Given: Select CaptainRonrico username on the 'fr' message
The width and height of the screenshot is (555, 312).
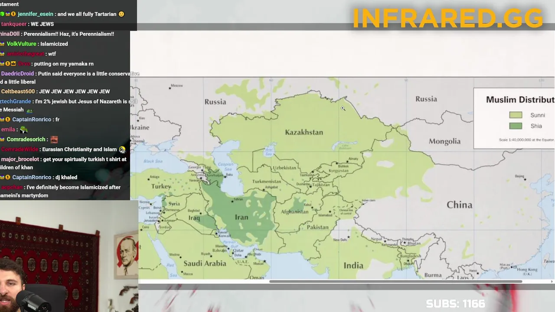Looking at the screenshot, I should click(32, 120).
